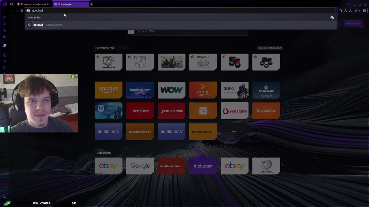Go back with the left arrow
Screen dimensions: 369x207
[11, 11]
